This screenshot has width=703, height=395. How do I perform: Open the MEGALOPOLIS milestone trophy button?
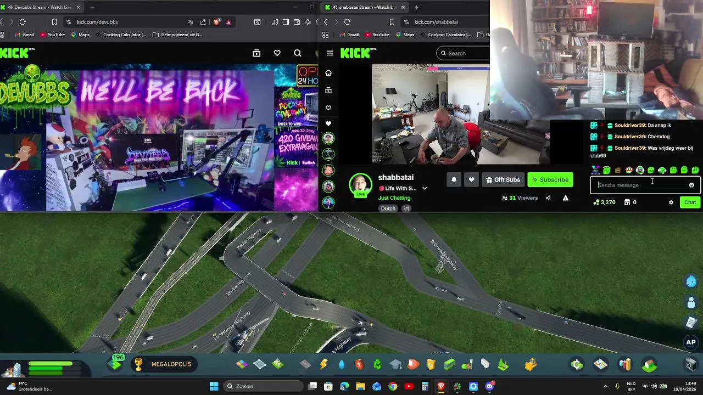coord(164,364)
